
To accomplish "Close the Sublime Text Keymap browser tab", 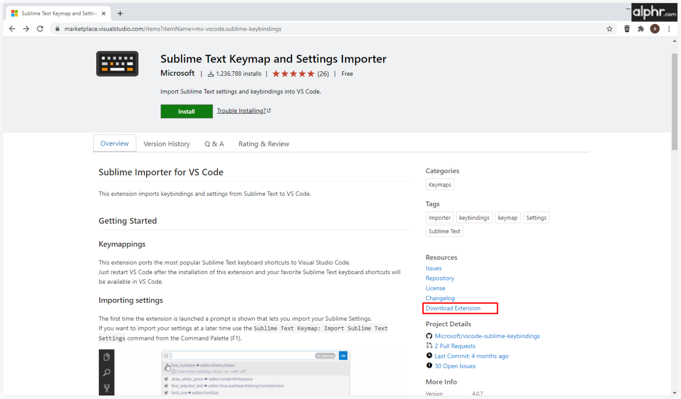I will tap(104, 13).
